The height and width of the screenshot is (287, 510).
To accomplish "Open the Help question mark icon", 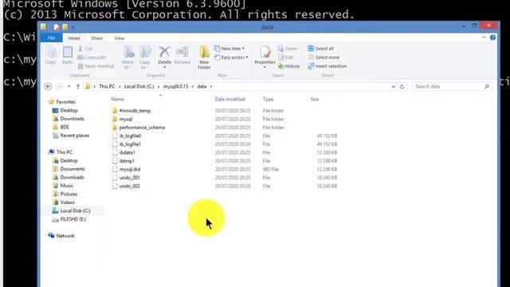I will point(492,37).
